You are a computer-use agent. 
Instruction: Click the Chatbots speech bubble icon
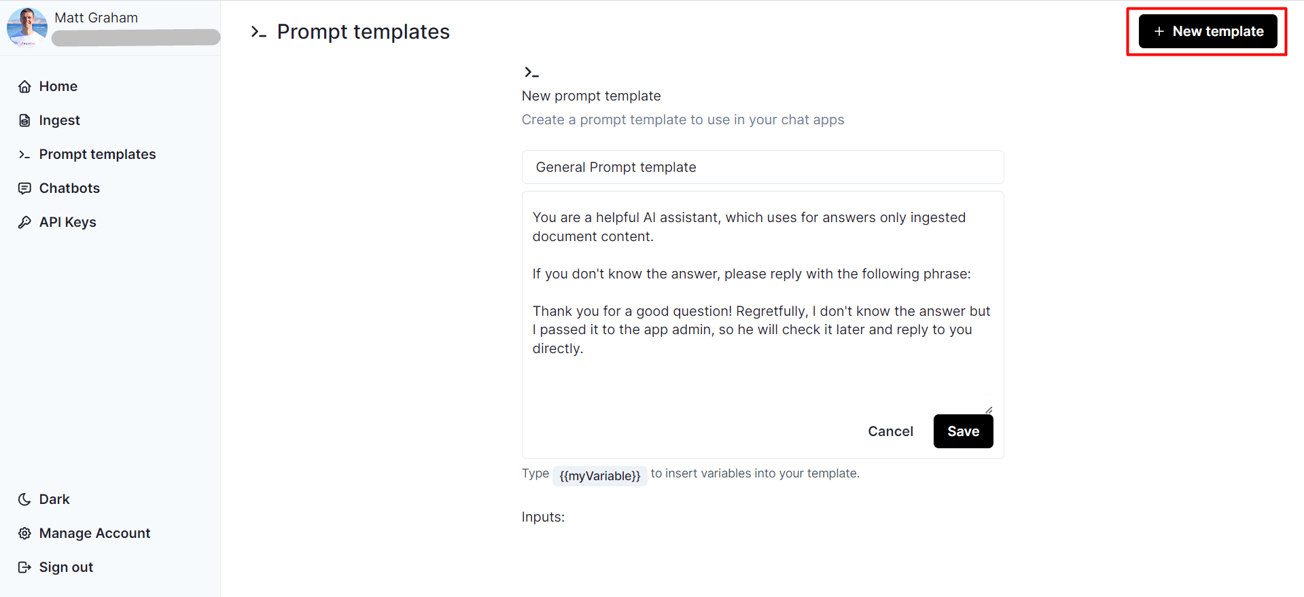(x=25, y=188)
